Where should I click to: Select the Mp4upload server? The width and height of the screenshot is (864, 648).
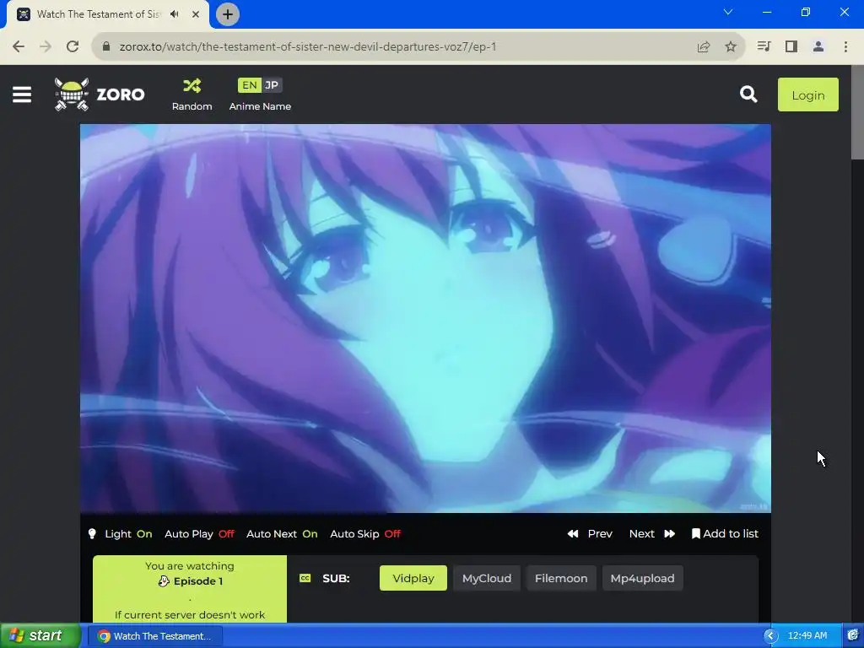point(642,578)
